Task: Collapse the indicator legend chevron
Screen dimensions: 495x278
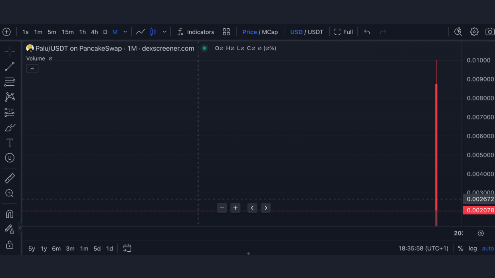Action: click(x=32, y=69)
